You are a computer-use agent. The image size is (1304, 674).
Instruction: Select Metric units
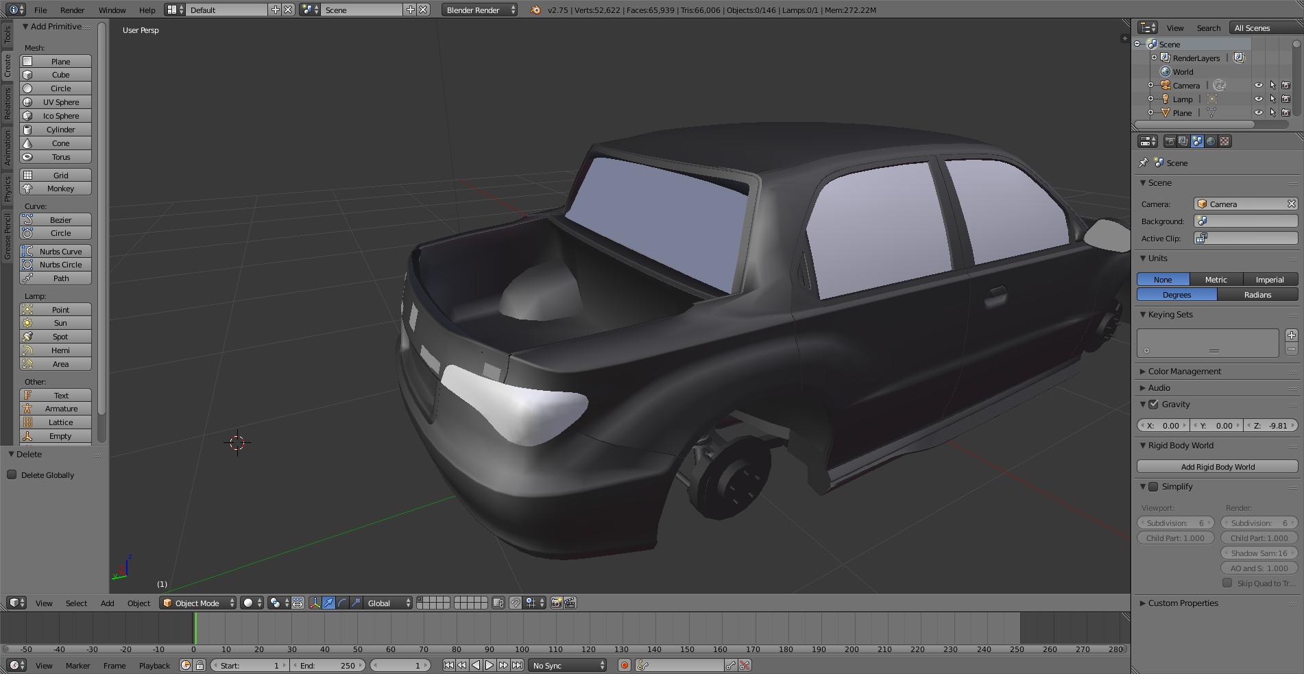pos(1216,280)
